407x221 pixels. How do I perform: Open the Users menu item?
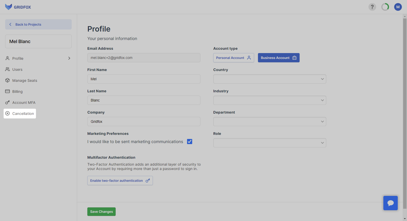tap(17, 69)
